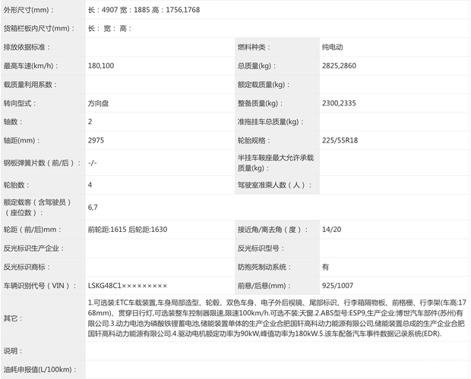Select the 载质量利用系数 label
Screen dimensions: 471x379
coord(30,84)
